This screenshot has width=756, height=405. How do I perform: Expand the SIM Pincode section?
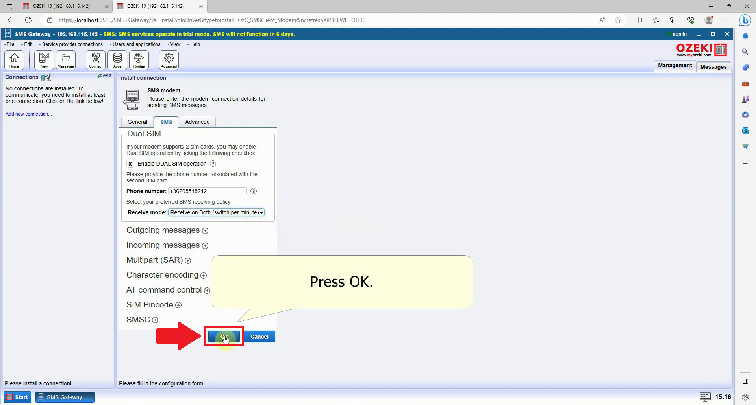178,306
